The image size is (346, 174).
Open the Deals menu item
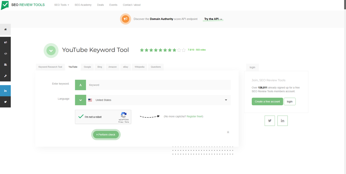click(x=100, y=5)
